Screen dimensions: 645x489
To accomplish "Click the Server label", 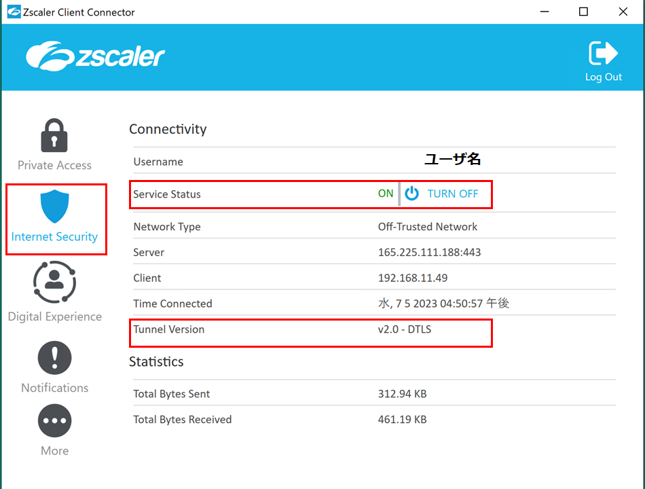I will pos(149,253).
